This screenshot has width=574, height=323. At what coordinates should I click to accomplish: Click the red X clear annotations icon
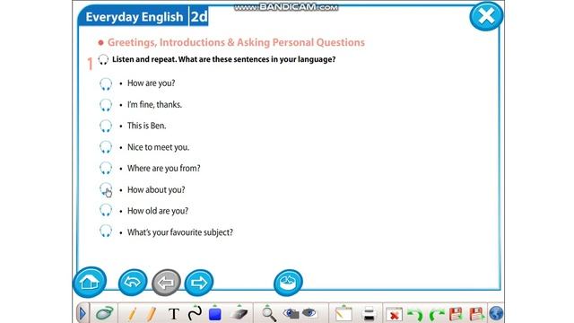click(x=395, y=314)
